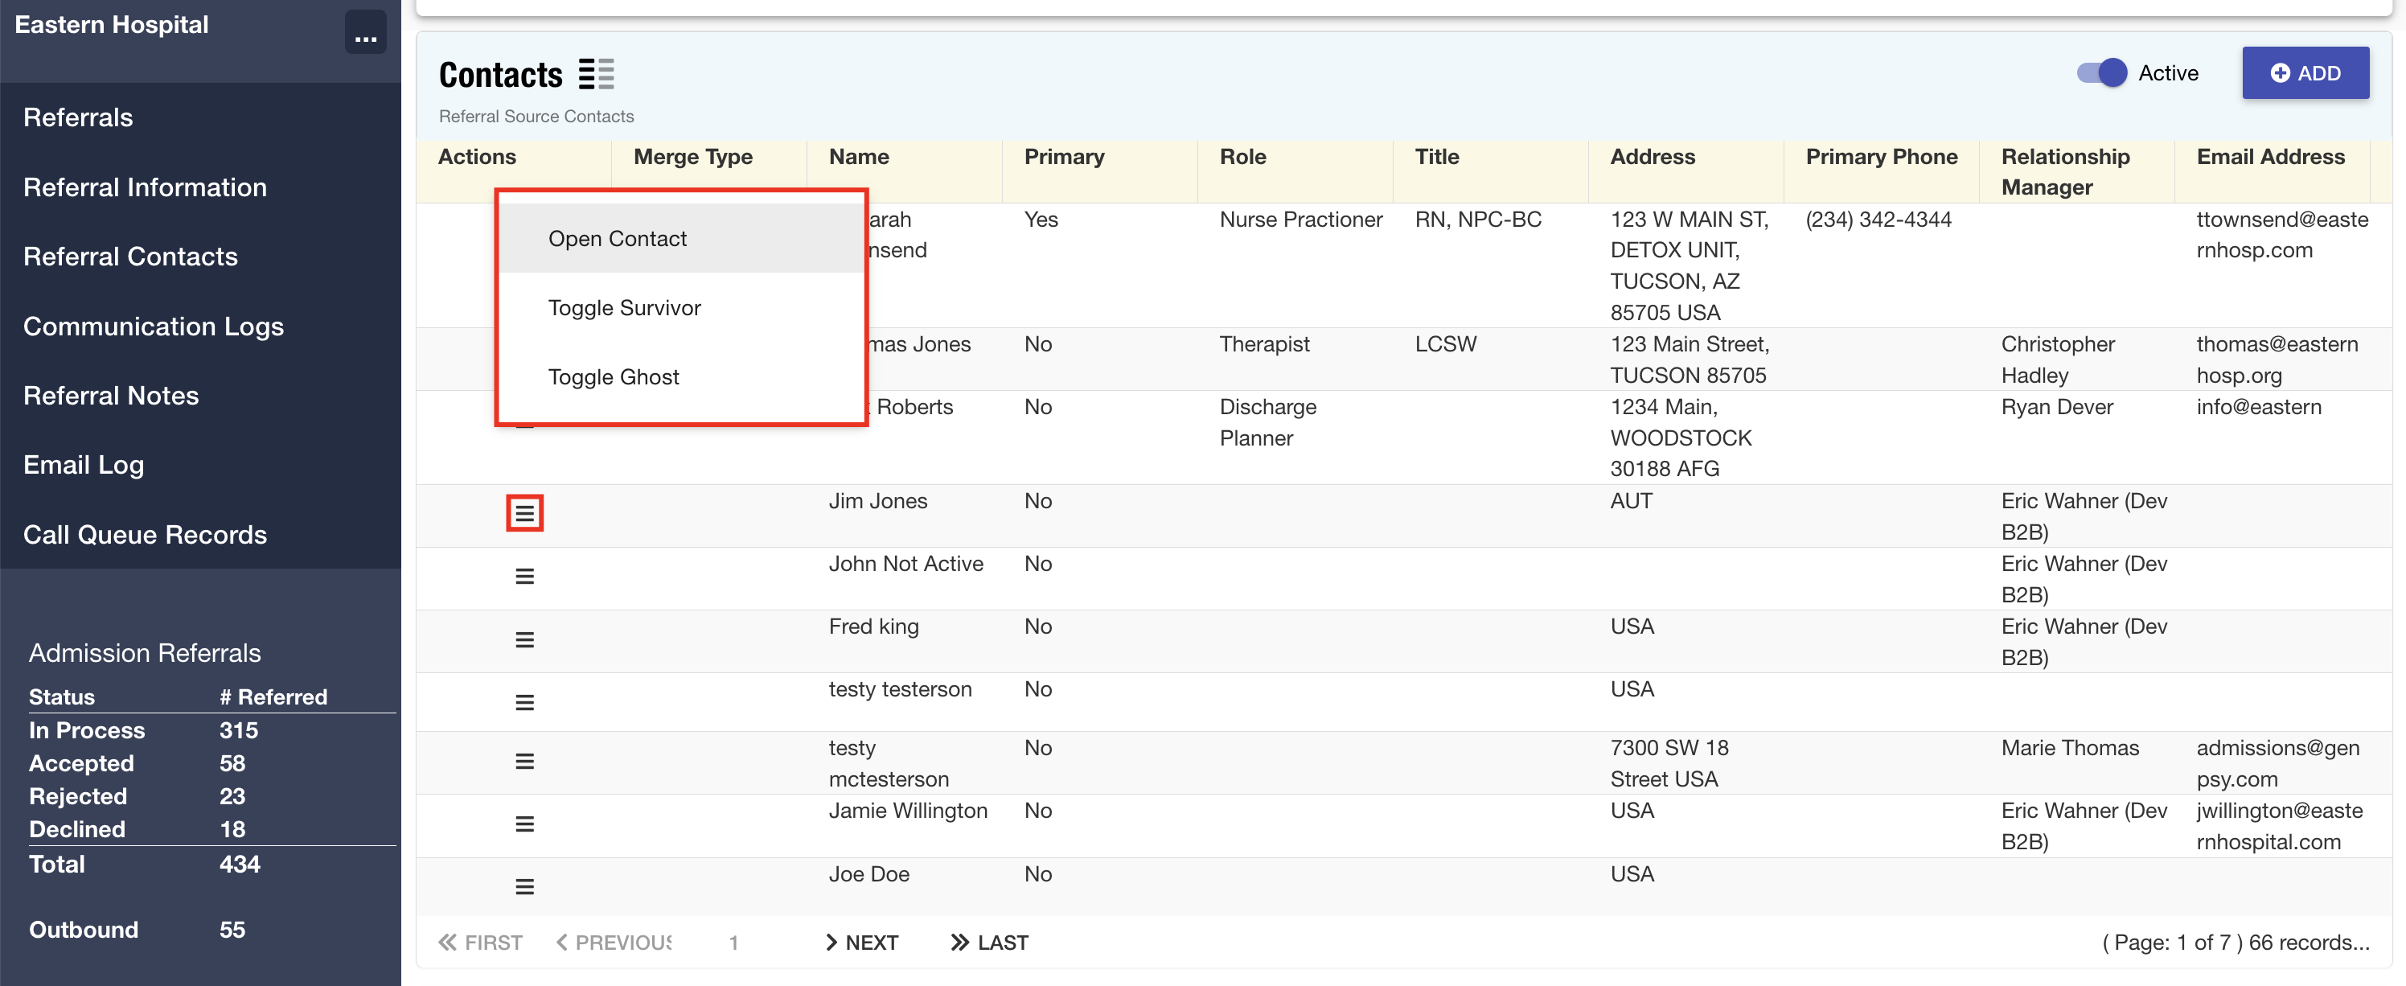Click the Contacts column layout icon
This screenshot has width=2406, height=986.
[596, 74]
